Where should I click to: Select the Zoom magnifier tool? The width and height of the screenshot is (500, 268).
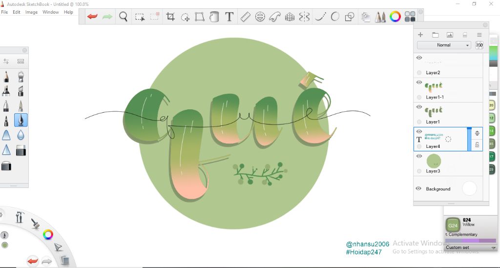tap(123, 16)
